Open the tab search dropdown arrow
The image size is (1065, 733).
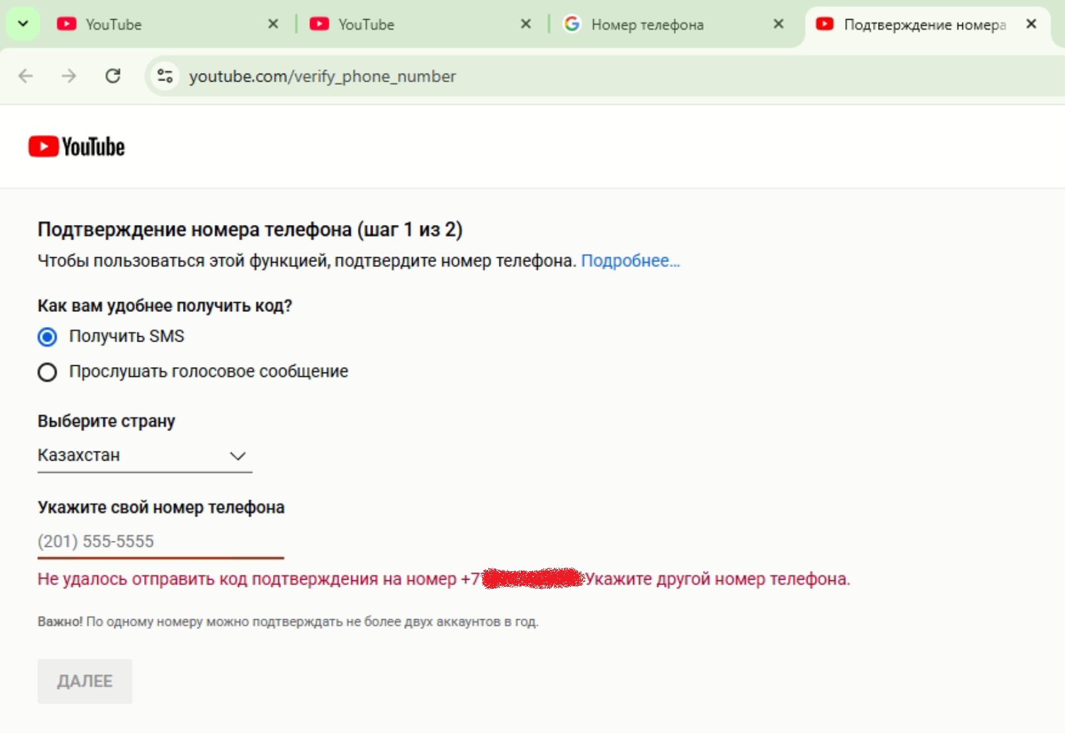23,24
